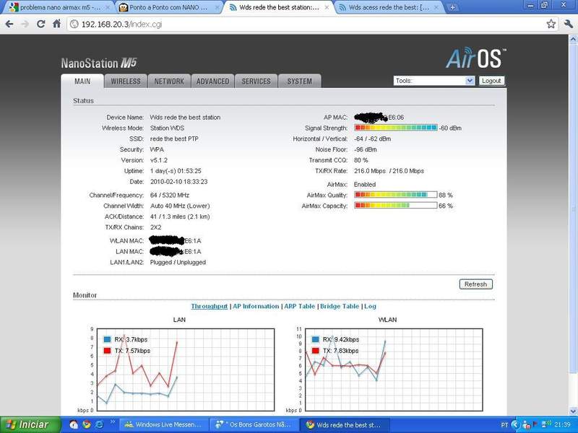Click the LAN graph RX blue legend
The width and height of the screenshot is (578, 433).
click(x=107, y=339)
